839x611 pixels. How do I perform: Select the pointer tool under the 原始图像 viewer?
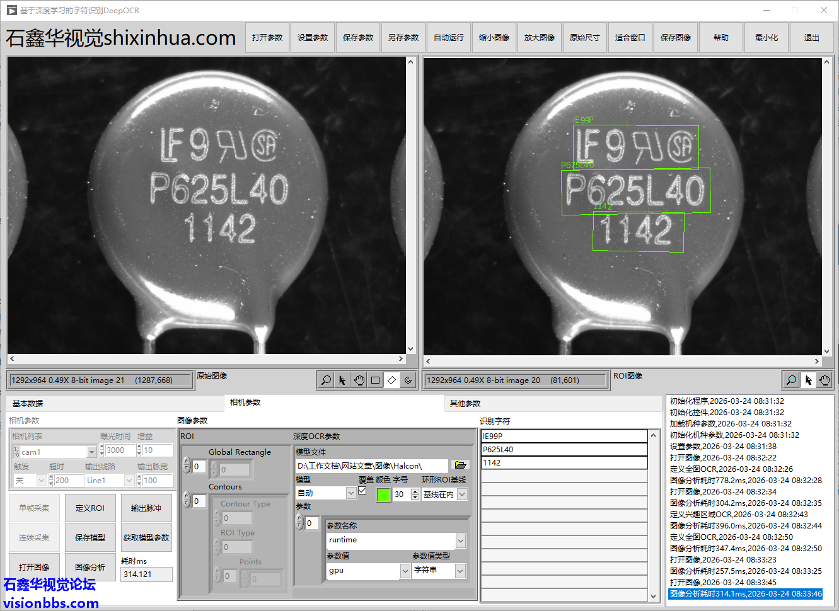point(342,380)
